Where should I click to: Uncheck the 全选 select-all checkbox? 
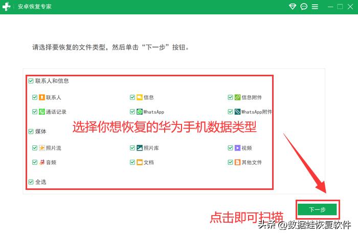[31, 182]
